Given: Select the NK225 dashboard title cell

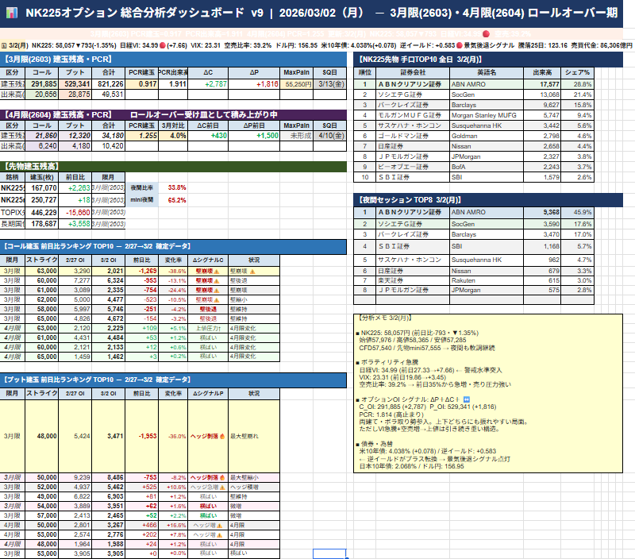Looking at the screenshot, I should [311, 13].
